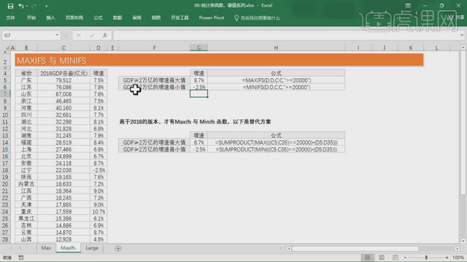Select the Maxifs sheet tab
This screenshot has height=262, width=467.
coord(68,248)
